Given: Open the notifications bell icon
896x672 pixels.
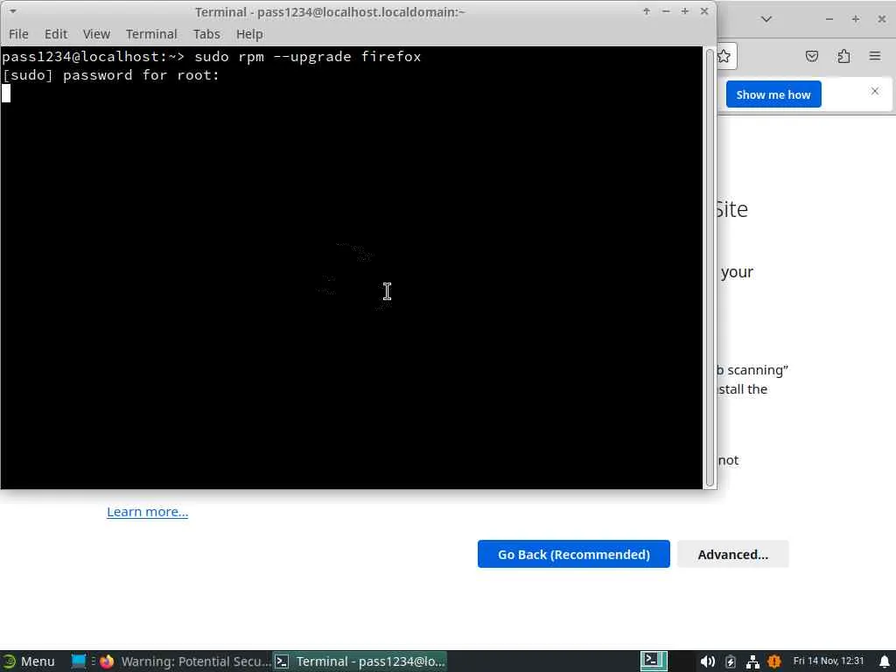Looking at the screenshot, I should tap(884, 661).
